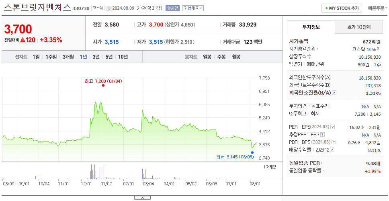Click the change rate +3.35%

tap(51, 40)
